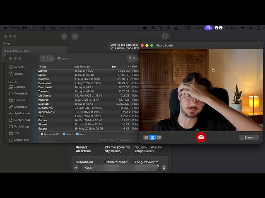Click the googly eyes menu bar icon
This screenshot has width=265, height=198.
click(219, 28)
